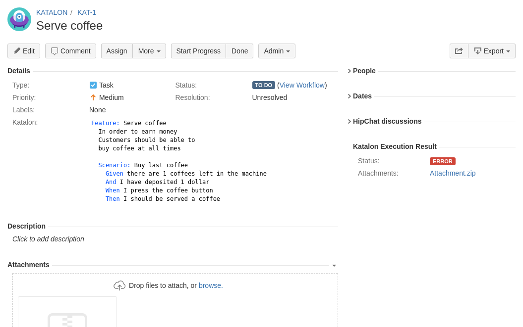This screenshot has height=327, width=523.
Task: Open the More actions dropdown
Action: 149,51
